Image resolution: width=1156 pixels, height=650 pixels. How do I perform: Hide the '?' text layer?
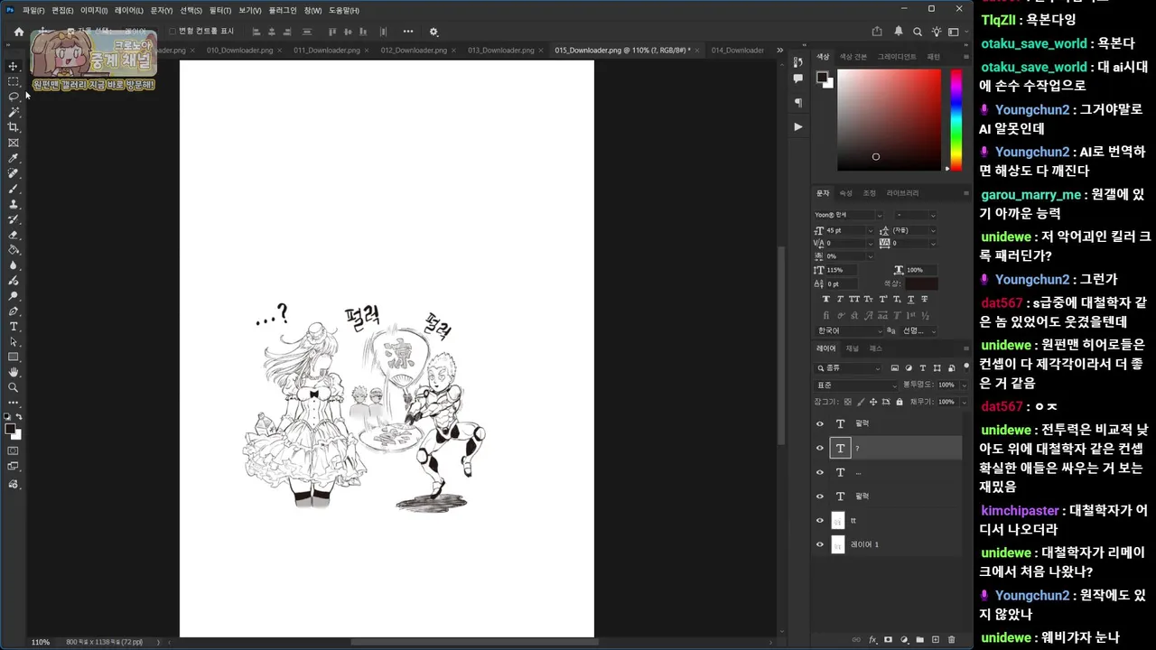pyautogui.click(x=820, y=448)
